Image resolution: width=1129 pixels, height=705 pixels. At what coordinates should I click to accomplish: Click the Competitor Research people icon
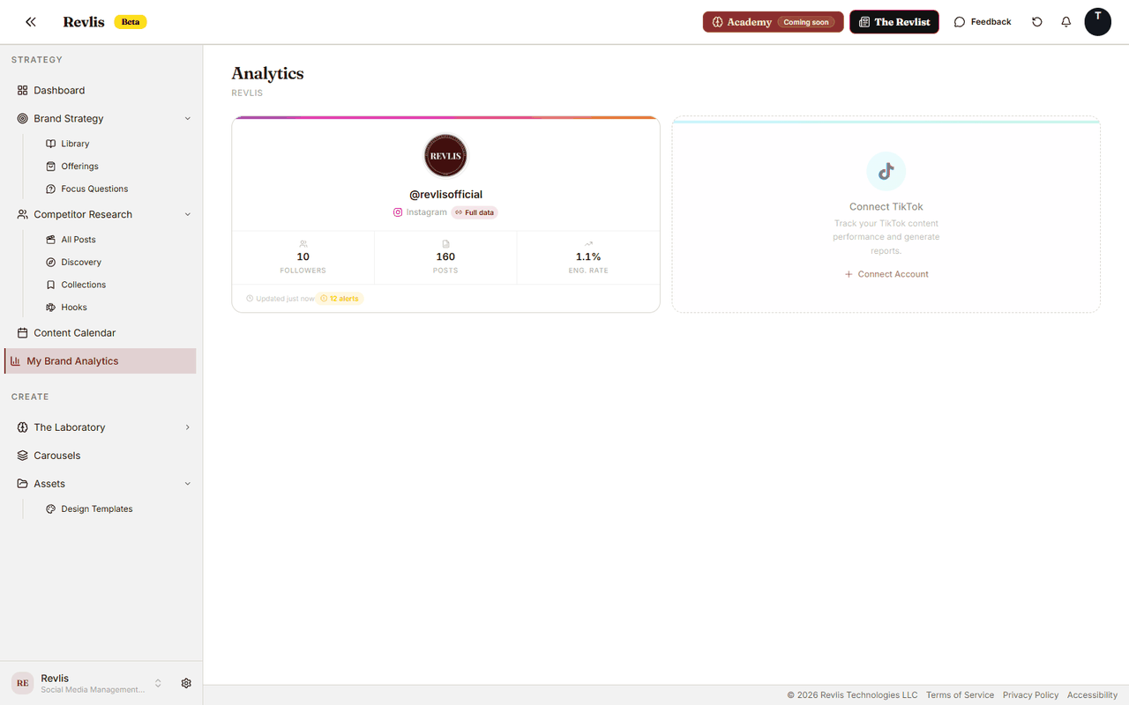[23, 214]
